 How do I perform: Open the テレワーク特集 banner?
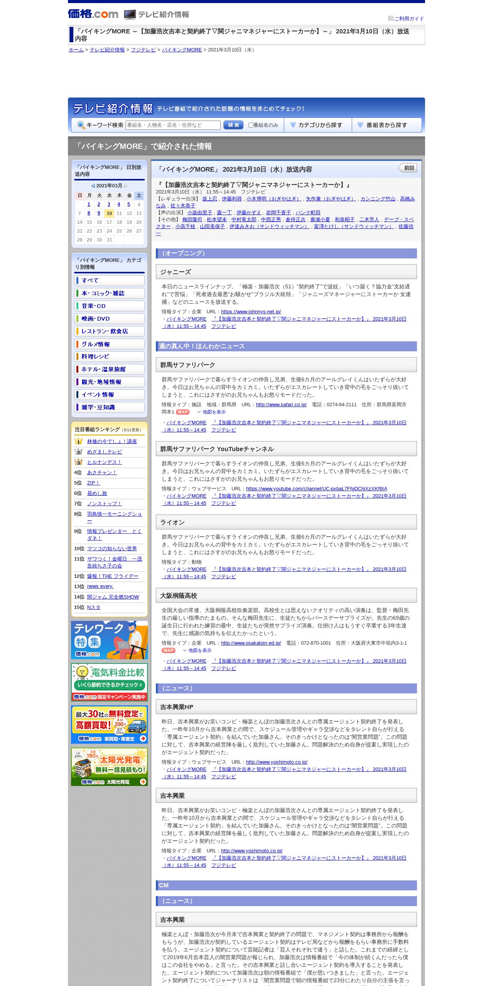pyautogui.click(x=109, y=640)
